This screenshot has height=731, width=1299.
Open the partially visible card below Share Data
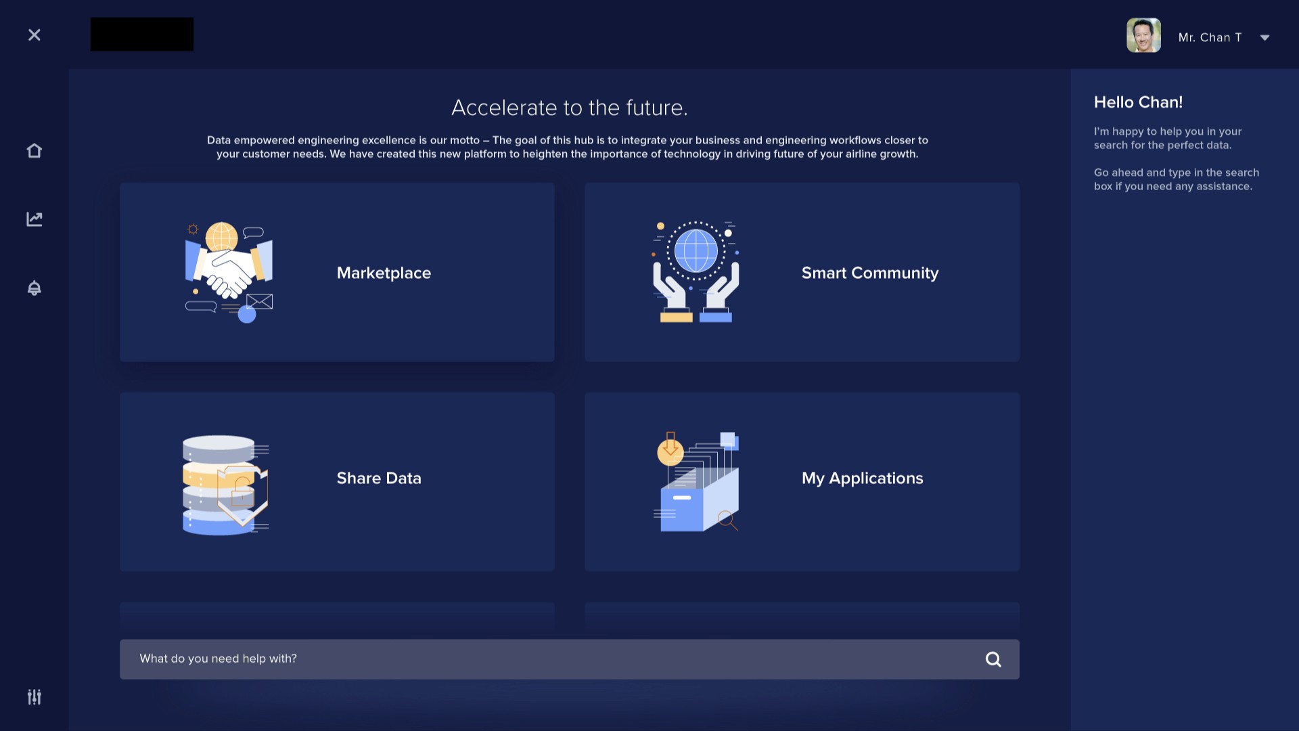[x=336, y=617]
